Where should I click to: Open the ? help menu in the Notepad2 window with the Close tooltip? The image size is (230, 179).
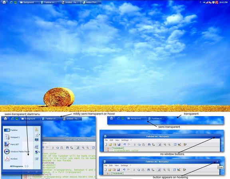pos(131,165)
